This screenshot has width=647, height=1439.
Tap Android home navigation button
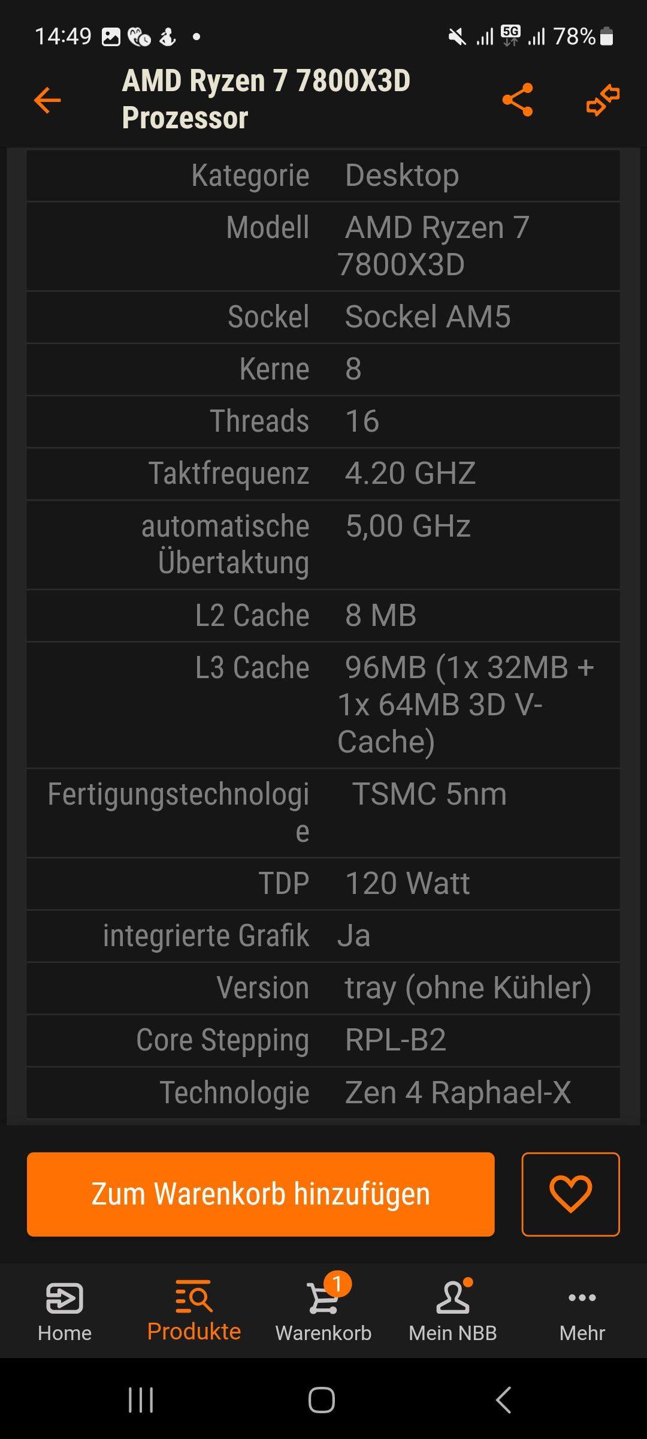point(322,1400)
